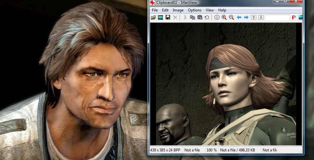Open the Help menu
Image resolution: width=314 pixels, height=160 pixels.
[222, 10]
